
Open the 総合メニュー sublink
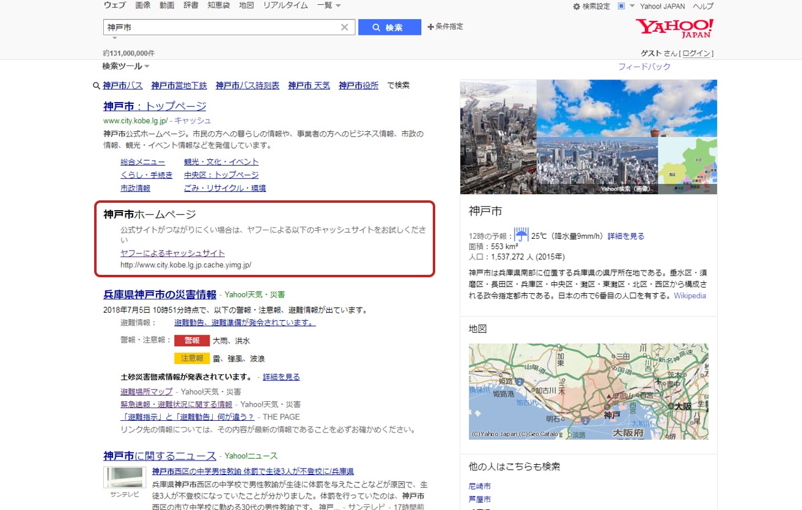coord(143,162)
